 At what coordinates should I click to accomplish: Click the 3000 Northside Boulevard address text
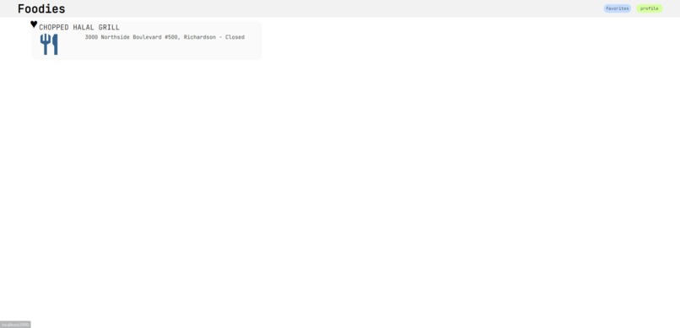[165, 37]
